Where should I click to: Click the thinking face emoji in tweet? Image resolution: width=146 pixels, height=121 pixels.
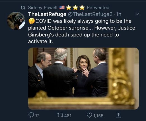pyautogui.click(x=32, y=21)
